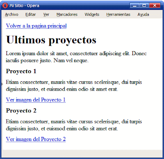Open the Ver imagen del Proyecto 1 link

click(x=36, y=100)
